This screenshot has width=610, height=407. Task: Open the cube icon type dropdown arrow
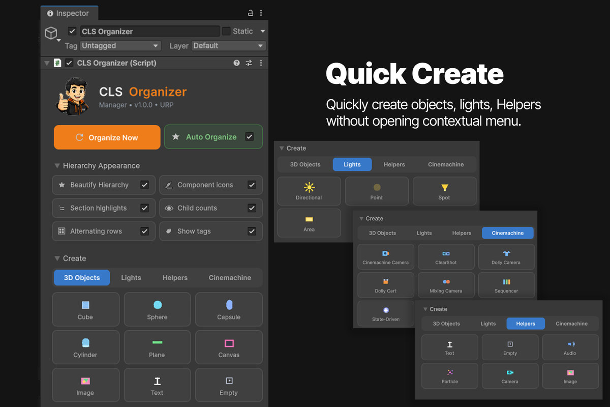[x=59, y=40]
